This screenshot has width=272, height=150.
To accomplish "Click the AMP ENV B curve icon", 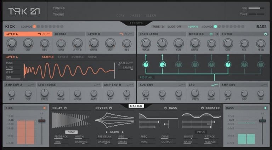I will coord(130,85).
